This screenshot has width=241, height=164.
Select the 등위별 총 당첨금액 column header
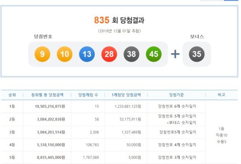(x=47, y=95)
